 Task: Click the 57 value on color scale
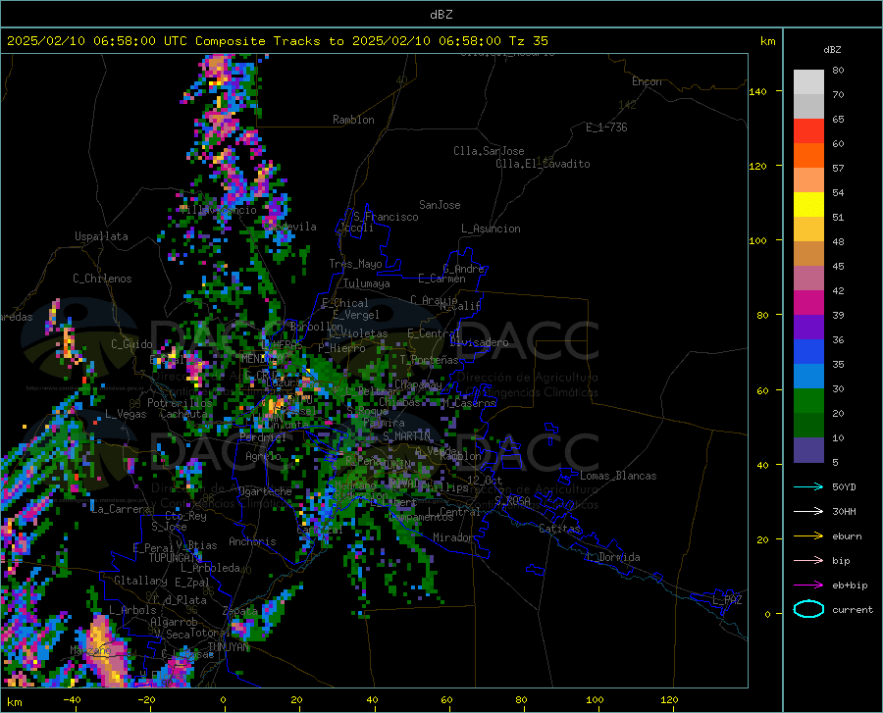[838, 169]
